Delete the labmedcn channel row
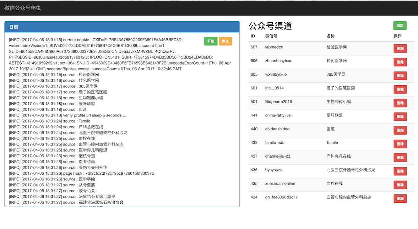Screen dimensions: 418x229 click(x=400, y=49)
